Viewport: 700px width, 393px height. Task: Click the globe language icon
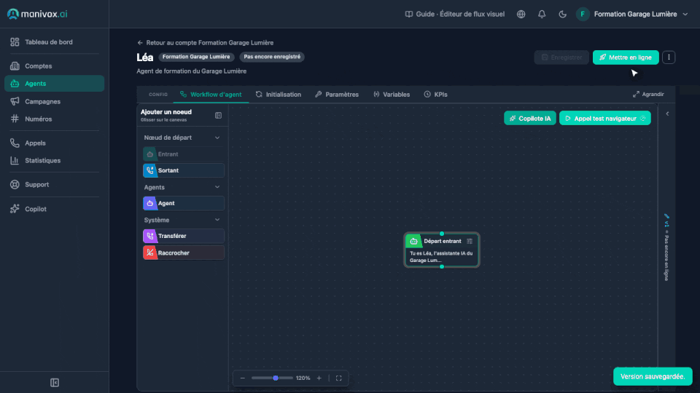521,15
